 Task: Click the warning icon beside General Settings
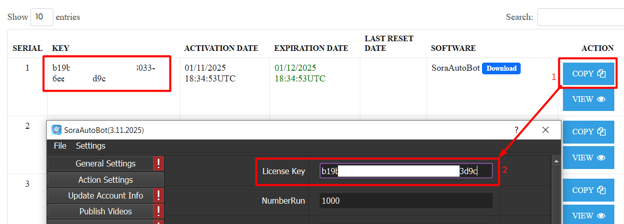(x=159, y=163)
